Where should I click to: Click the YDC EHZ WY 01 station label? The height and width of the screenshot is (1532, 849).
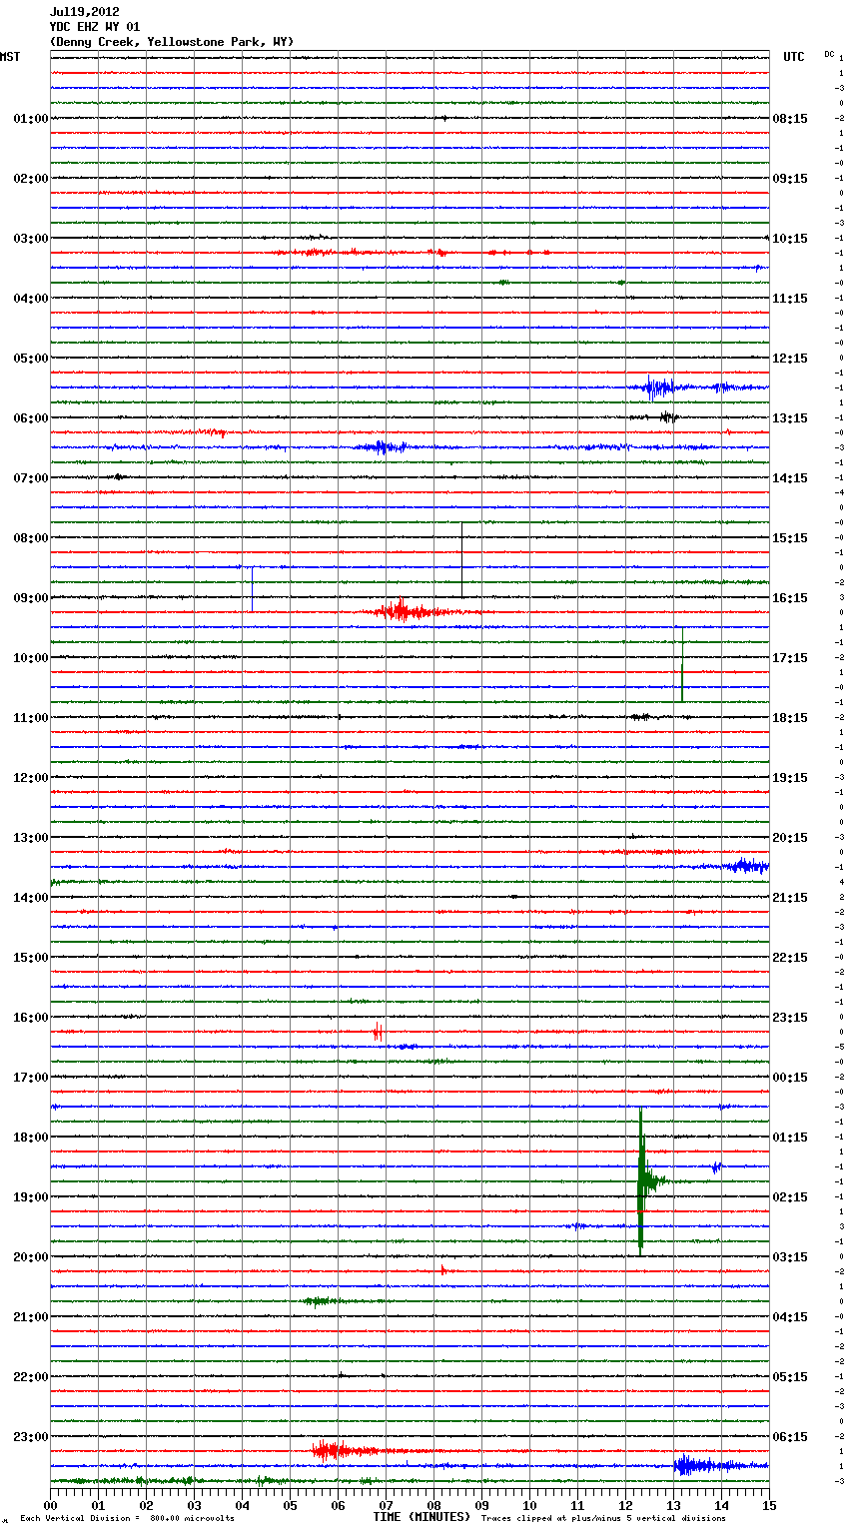pos(95,27)
